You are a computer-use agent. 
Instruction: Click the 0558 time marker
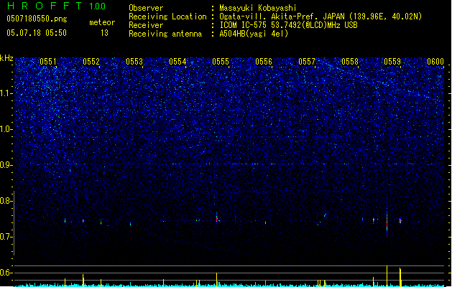pos(350,62)
